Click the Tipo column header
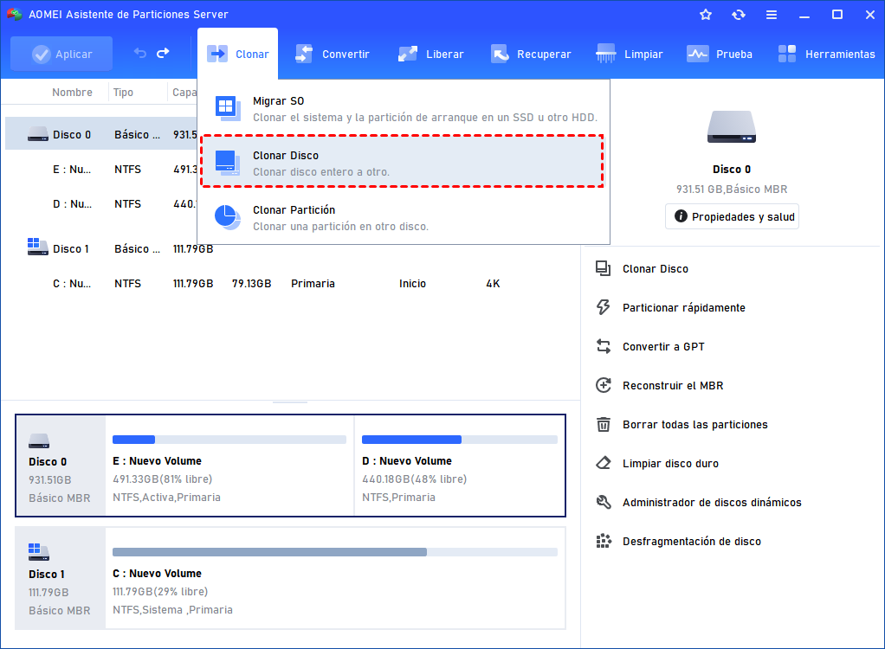The height and width of the screenshot is (649, 885). pyautogui.click(x=123, y=92)
